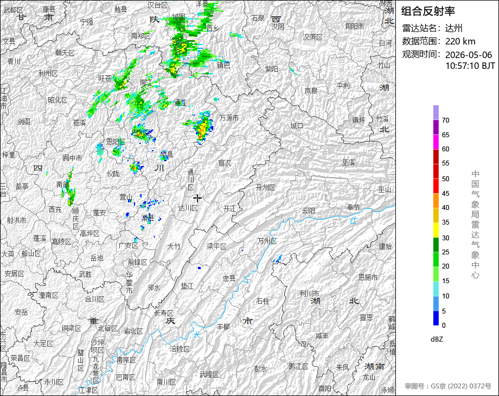The width and height of the screenshot is (499, 396).
Task: Click the 万源市 map label
Action: coord(229,118)
